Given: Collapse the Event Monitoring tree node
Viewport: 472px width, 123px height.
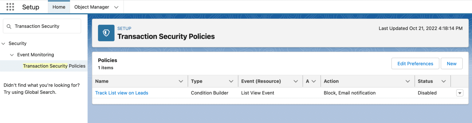Looking at the screenshot, I should (x=12, y=55).
